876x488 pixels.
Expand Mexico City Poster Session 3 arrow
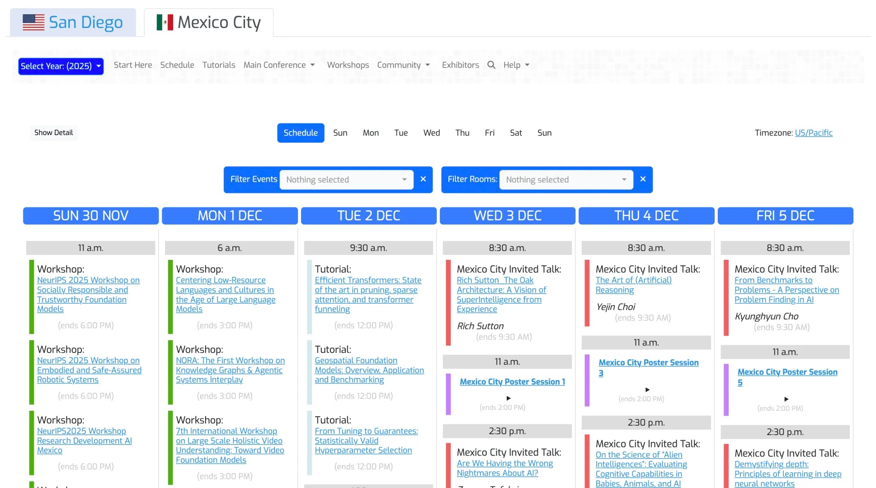[x=646, y=389]
